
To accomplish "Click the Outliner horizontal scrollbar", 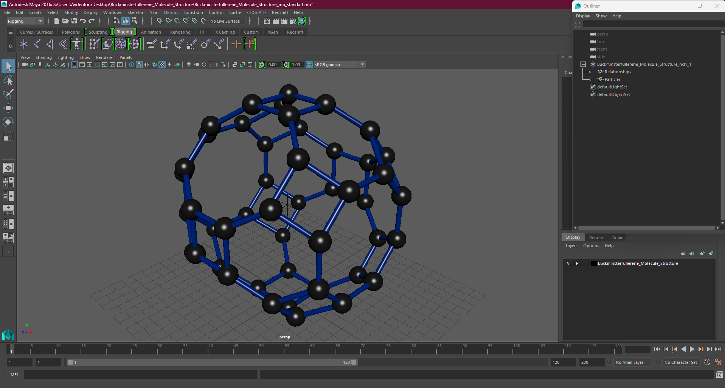I will [x=647, y=227].
